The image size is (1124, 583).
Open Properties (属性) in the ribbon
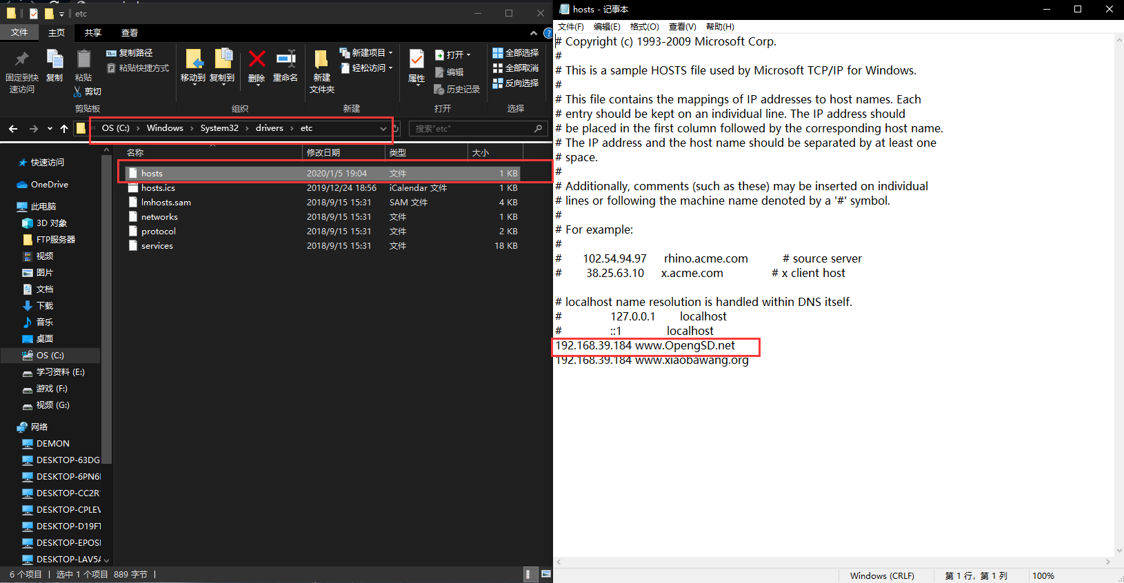(417, 66)
